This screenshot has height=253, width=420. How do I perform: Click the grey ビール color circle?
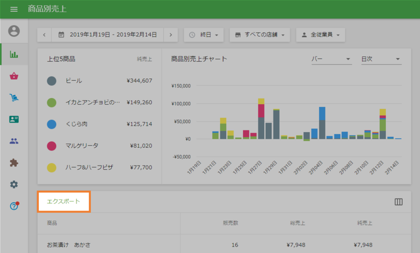click(x=51, y=81)
